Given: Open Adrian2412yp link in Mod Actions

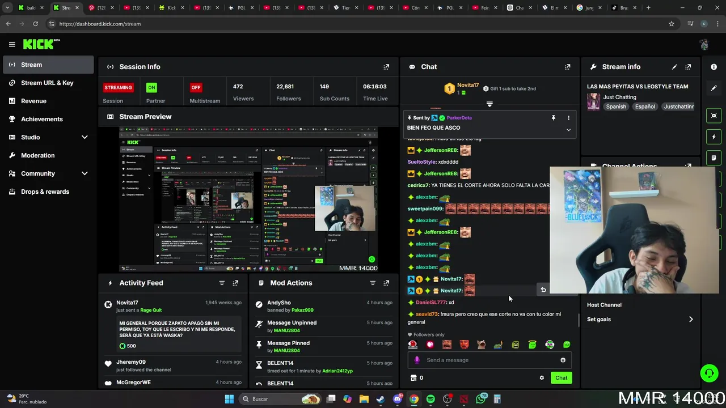Looking at the screenshot, I should [x=337, y=371].
